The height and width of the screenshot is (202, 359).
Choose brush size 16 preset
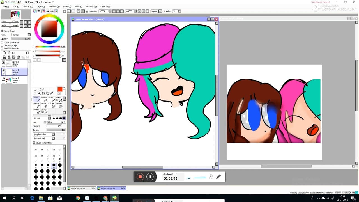coord(54,166)
